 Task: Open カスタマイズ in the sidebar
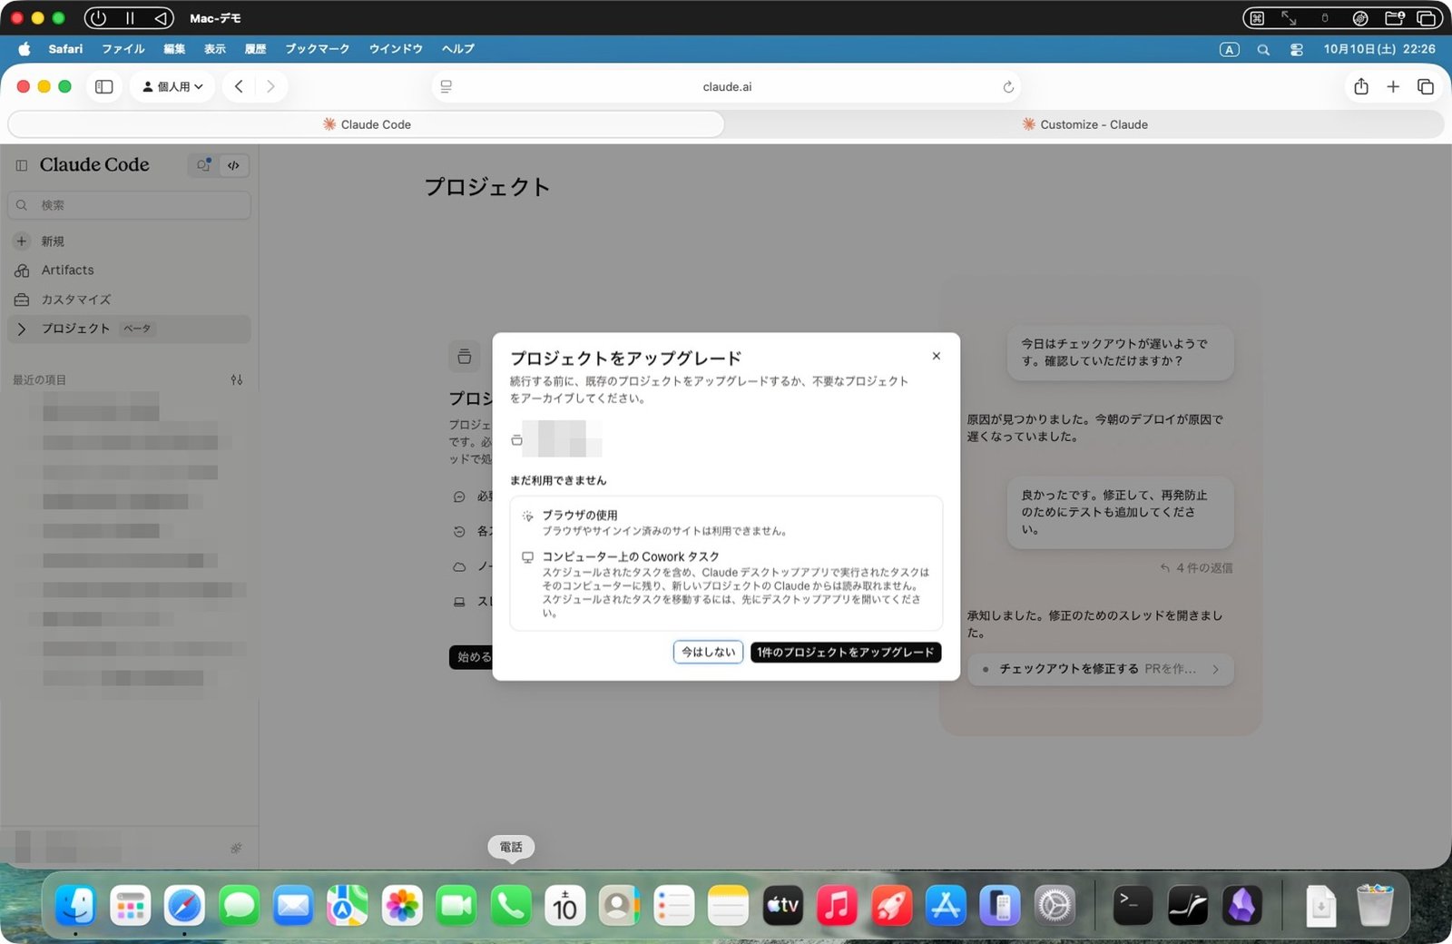point(129,300)
